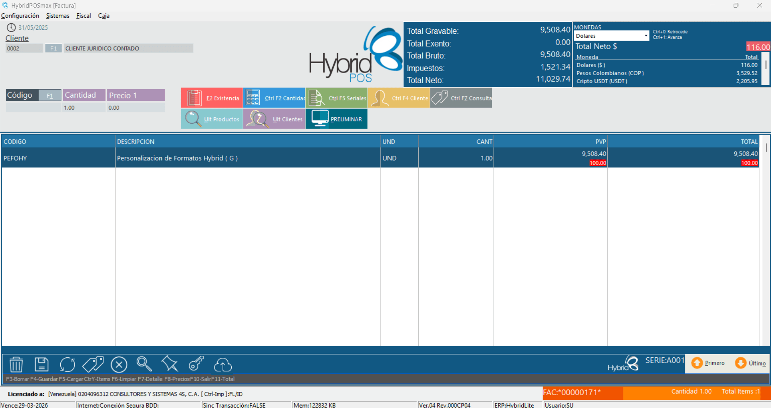
Task: Click the price tags icon in bottom toolbar
Action: (x=93, y=365)
